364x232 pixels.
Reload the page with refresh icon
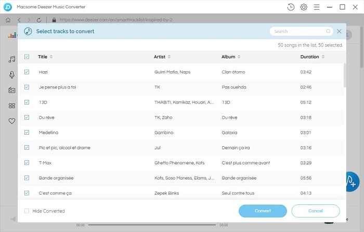[x=40, y=20]
